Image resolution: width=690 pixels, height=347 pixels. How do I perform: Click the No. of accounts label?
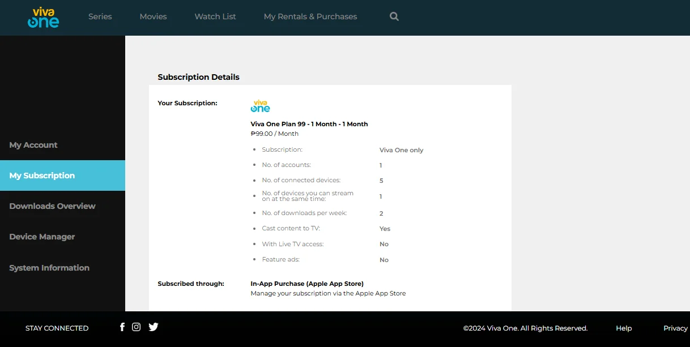click(x=286, y=165)
